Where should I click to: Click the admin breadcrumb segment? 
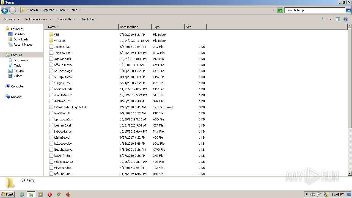pos(34,10)
